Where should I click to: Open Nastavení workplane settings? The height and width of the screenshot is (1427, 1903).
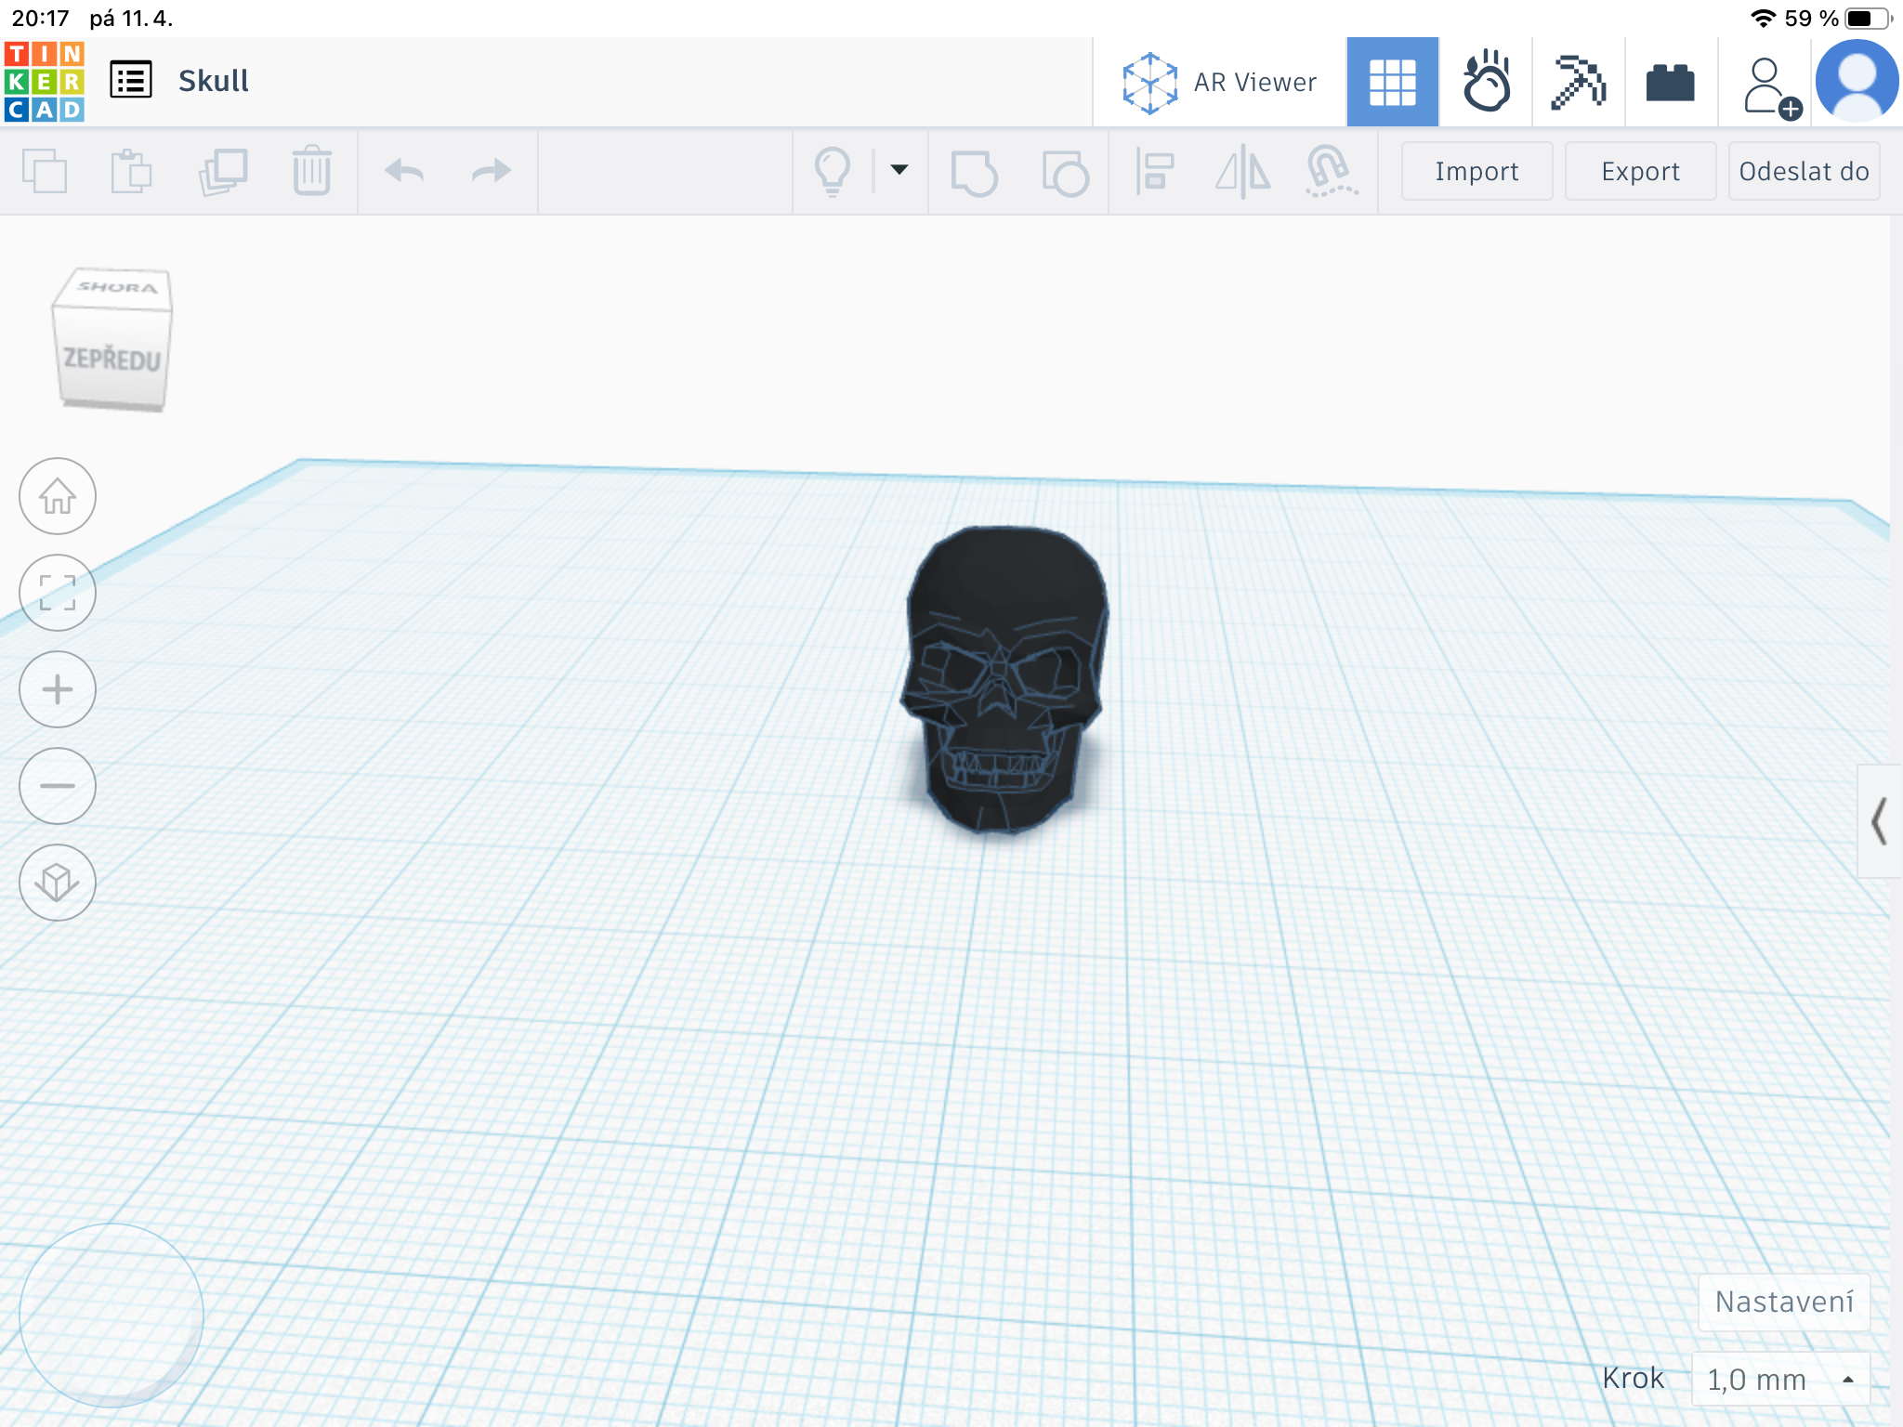[x=1784, y=1302]
